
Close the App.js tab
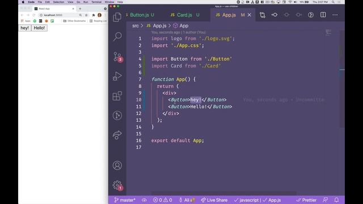coord(250,15)
